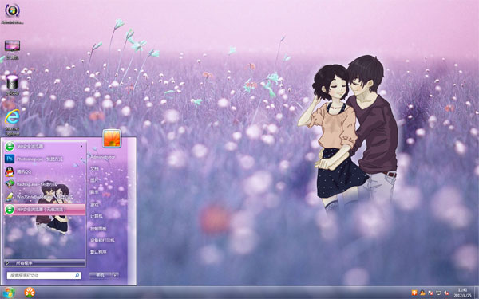
Task: Open Computer (计算机) in Start menu
Action: (x=97, y=216)
